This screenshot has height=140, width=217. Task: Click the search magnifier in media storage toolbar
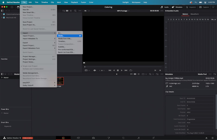point(75,11)
